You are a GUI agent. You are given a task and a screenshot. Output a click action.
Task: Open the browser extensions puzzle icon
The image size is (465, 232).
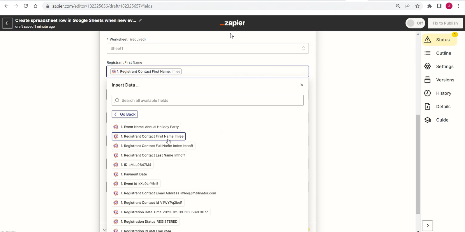[x=429, y=6]
